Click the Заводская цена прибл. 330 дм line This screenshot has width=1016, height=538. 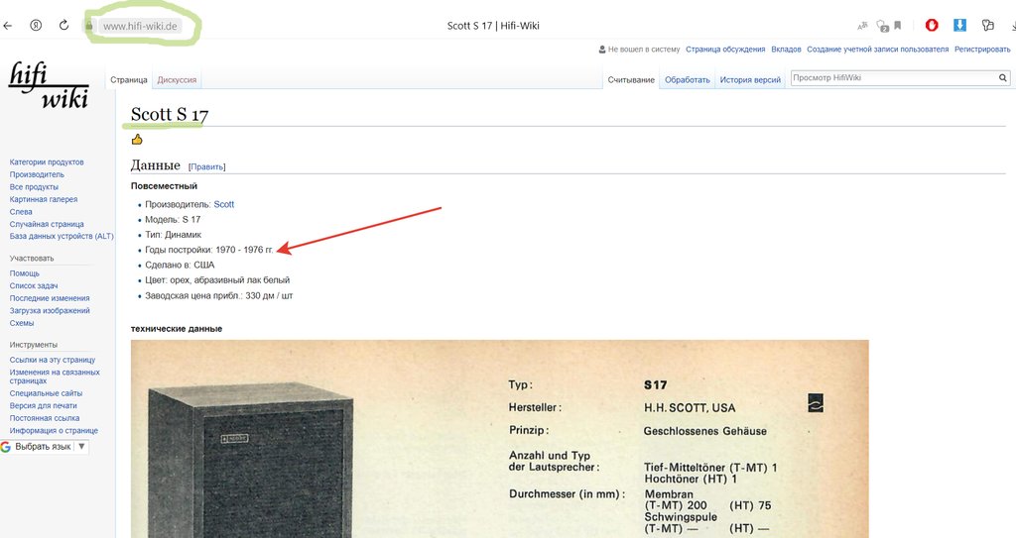(219, 296)
